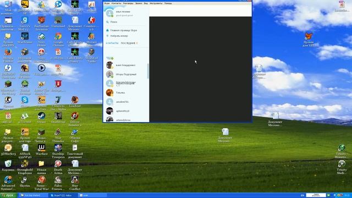The height and width of the screenshot is (198, 352).
Task: Open the Вид menu in Skype
Action: tap(146, 3)
